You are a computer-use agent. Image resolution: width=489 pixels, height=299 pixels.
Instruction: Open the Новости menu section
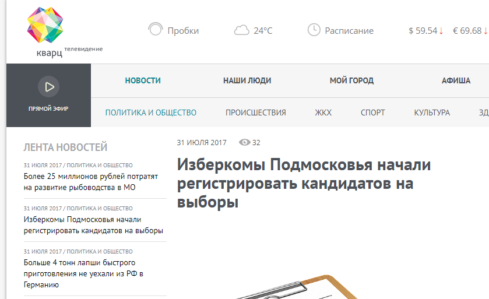pyautogui.click(x=143, y=80)
